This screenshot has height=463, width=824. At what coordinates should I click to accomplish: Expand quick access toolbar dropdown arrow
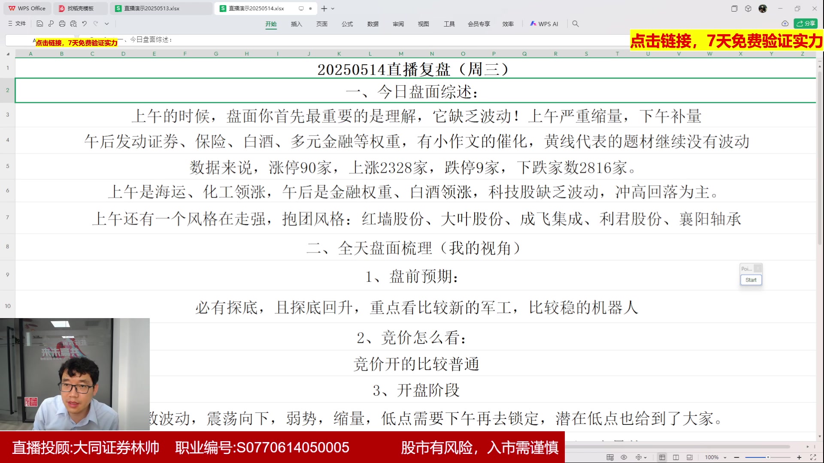click(107, 24)
